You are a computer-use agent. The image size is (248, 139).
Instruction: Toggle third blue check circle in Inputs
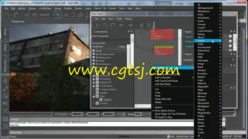tap(230, 46)
